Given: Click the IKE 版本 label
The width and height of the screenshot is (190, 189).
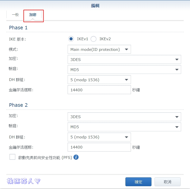Looking at the screenshot, I should point(17,39).
